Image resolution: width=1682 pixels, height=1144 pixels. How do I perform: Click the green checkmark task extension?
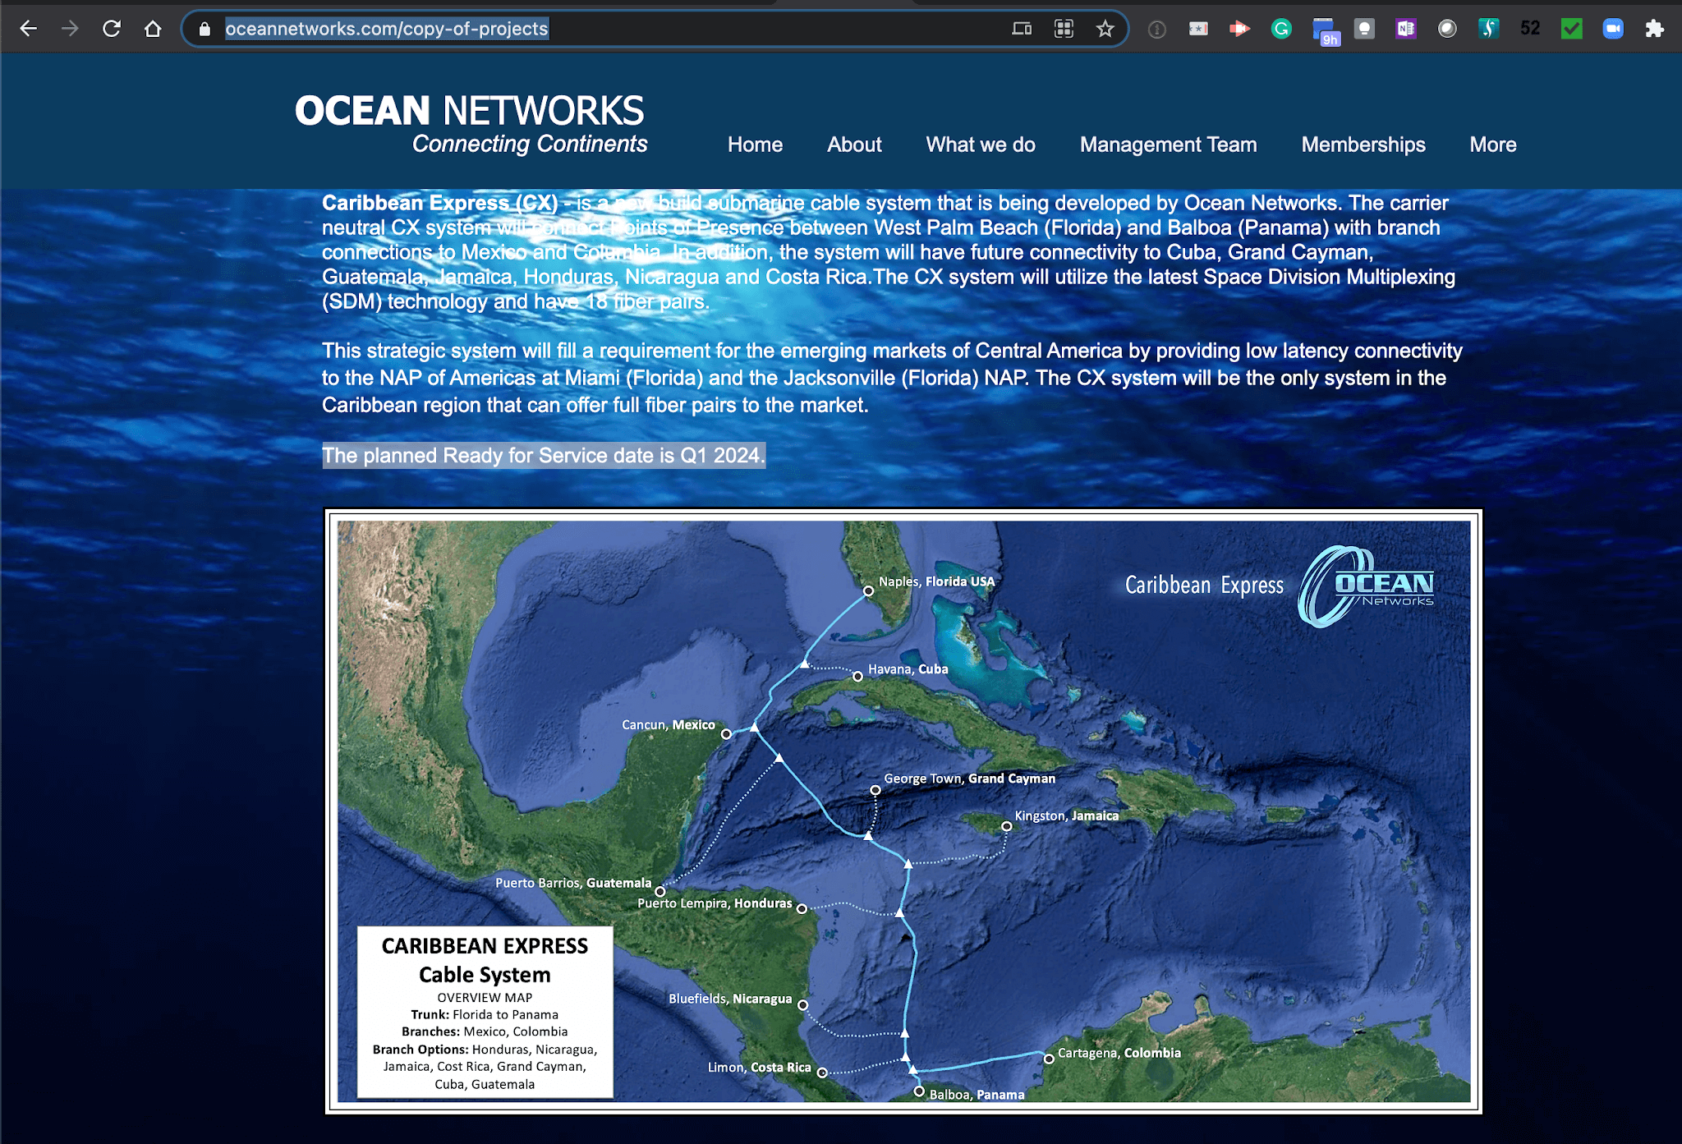pos(1572,28)
